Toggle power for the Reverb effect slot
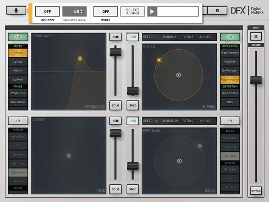Image resolution: width=269 pixels, height=202 pixels. pos(18,120)
